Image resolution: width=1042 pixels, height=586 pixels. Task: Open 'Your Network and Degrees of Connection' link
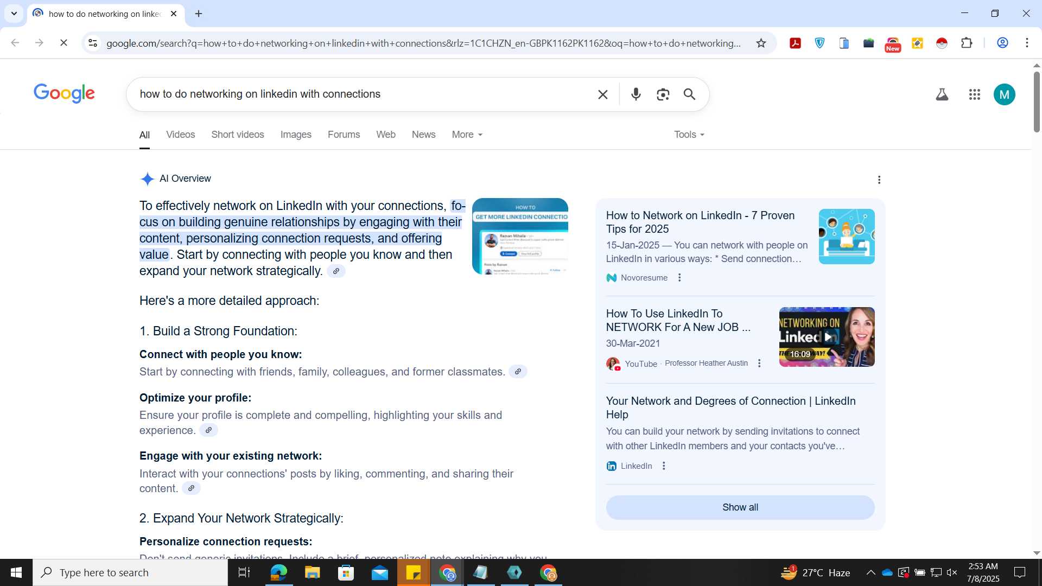tap(730, 407)
